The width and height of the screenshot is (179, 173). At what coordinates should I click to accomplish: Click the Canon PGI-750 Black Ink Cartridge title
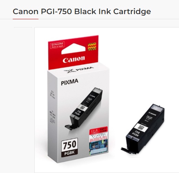(x=82, y=12)
